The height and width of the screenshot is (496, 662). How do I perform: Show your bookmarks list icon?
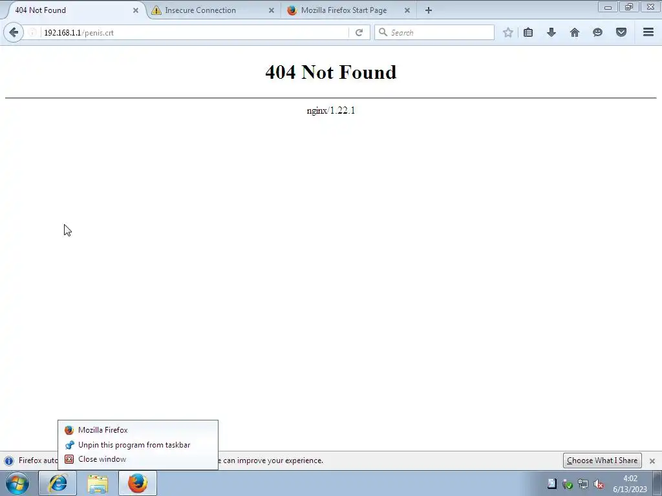point(528,32)
